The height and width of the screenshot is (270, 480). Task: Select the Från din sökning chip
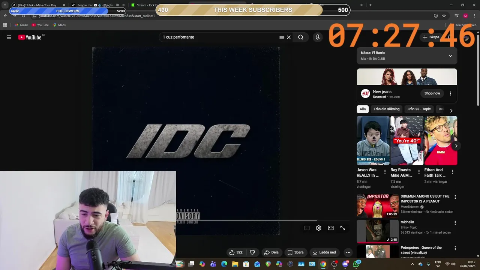click(x=386, y=109)
